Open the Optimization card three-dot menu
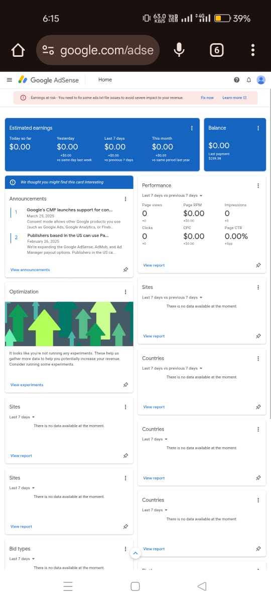Image resolution: width=271 pixels, height=603 pixels. pyautogui.click(x=125, y=292)
